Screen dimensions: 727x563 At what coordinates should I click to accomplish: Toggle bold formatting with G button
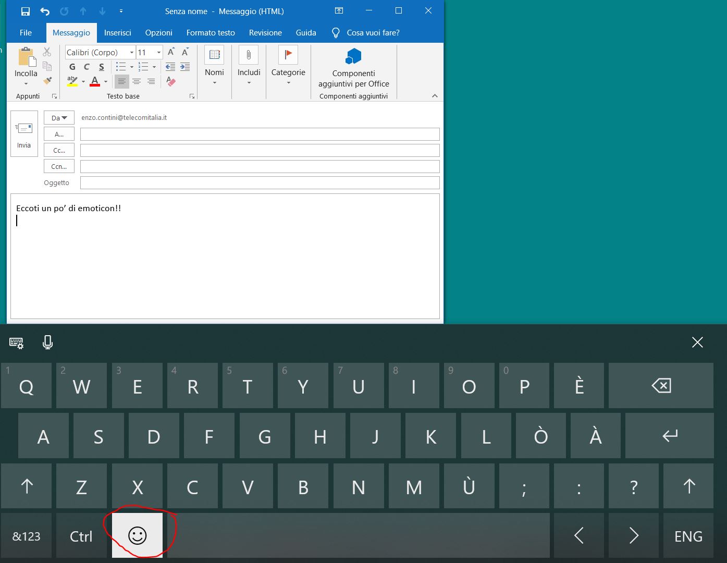tap(72, 67)
